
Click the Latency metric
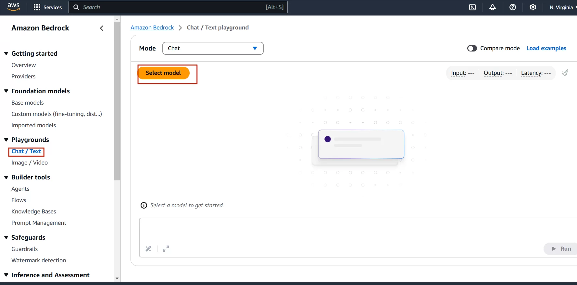(536, 73)
